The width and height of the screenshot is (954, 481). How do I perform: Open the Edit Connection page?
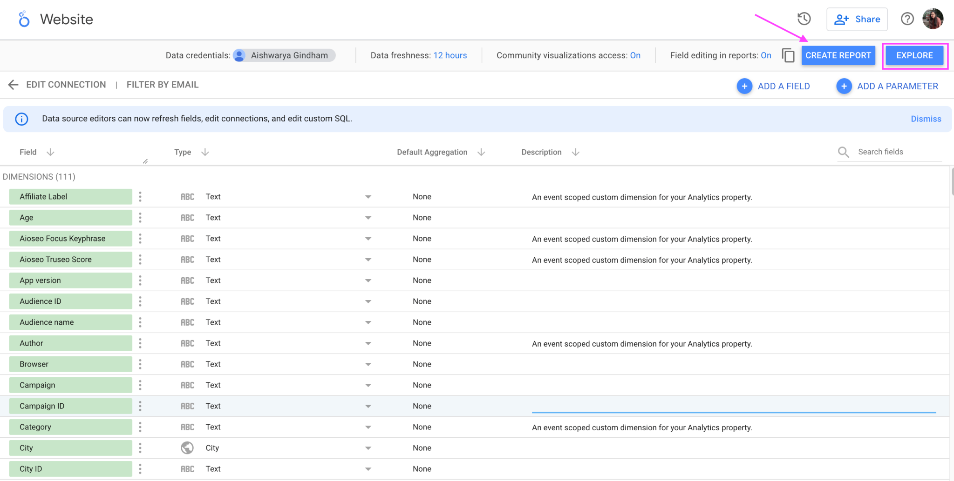[66, 84]
